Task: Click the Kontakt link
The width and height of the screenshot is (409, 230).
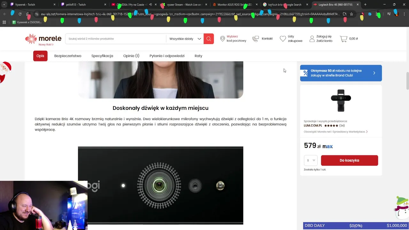Action: 267,39
